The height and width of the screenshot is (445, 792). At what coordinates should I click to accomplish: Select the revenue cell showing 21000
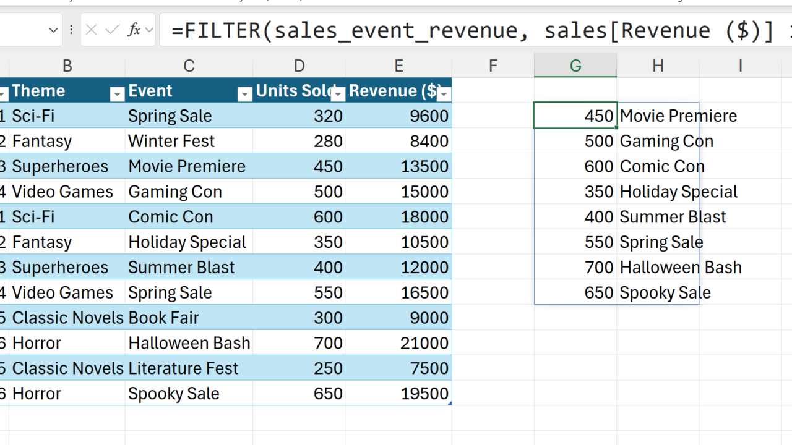(399, 343)
